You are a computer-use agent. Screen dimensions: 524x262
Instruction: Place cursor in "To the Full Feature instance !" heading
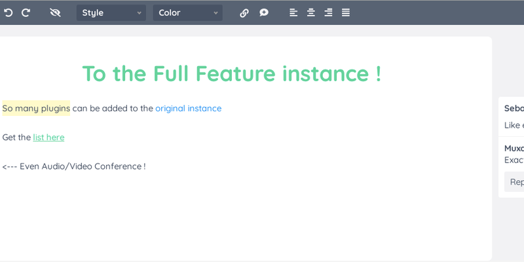pyautogui.click(x=232, y=73)
